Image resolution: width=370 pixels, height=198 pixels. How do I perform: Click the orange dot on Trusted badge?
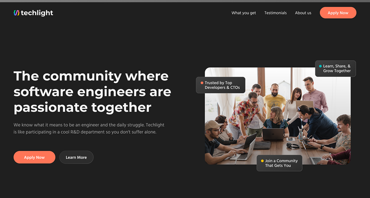point(202,83)
